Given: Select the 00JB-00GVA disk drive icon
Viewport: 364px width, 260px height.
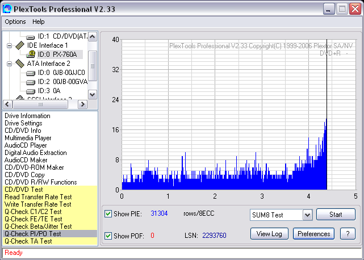Looking at the screenshot, I should pos(30,82).
